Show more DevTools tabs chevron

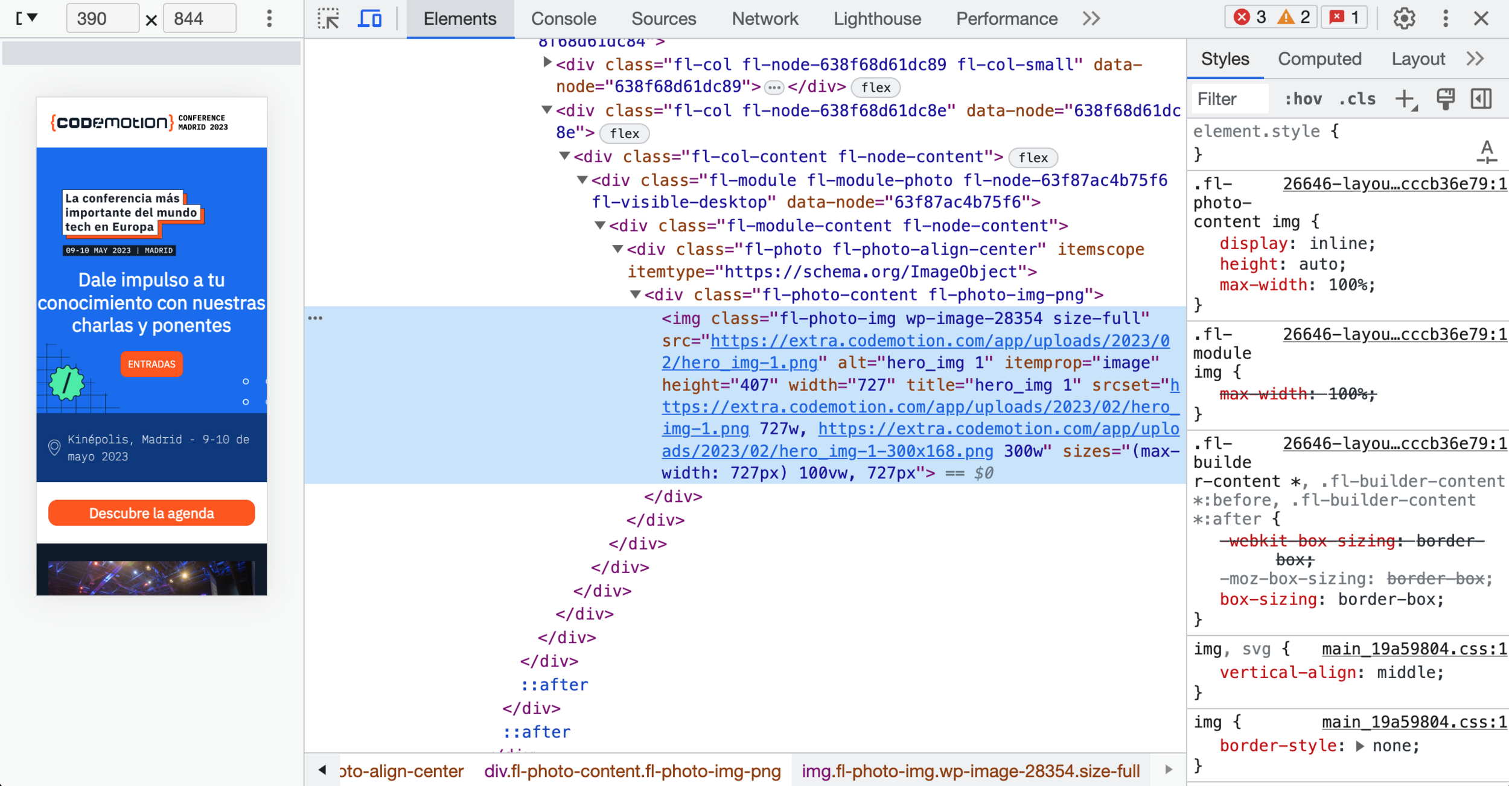tap(1091, 19)
